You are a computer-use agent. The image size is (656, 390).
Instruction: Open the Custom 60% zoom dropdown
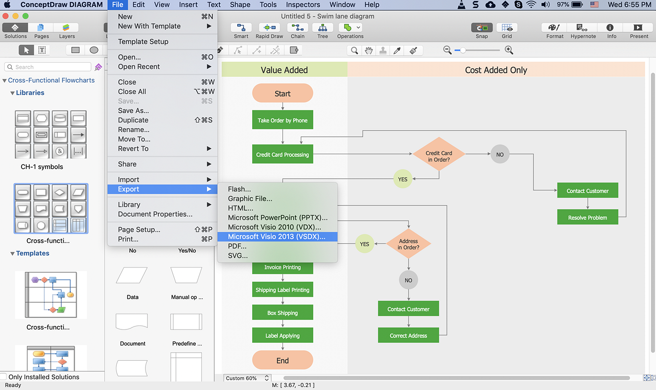point(247,378)
